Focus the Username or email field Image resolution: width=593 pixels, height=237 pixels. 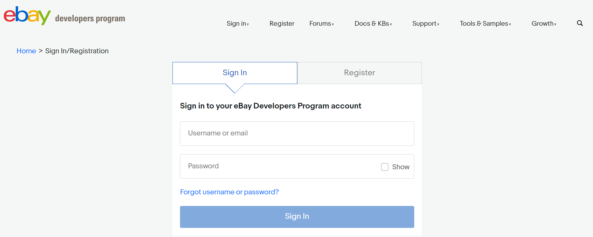point(297,134)
